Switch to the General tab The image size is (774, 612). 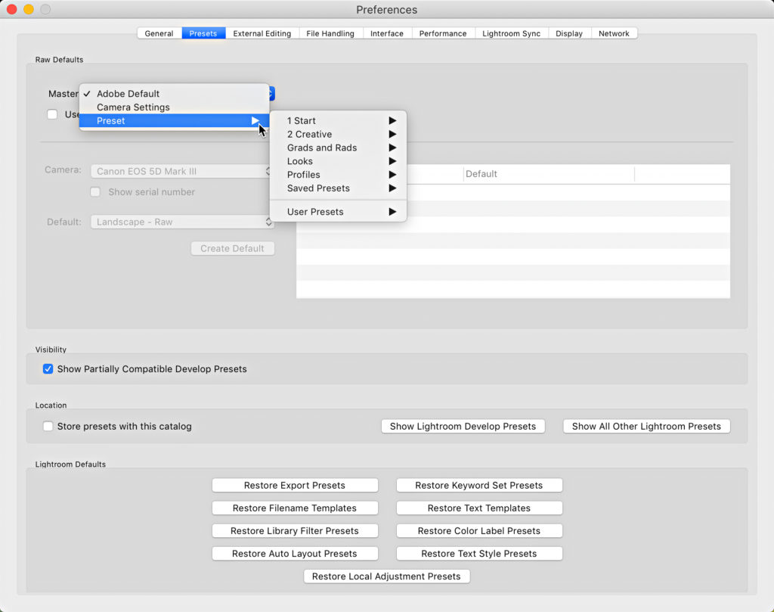(x=159, y=33)
